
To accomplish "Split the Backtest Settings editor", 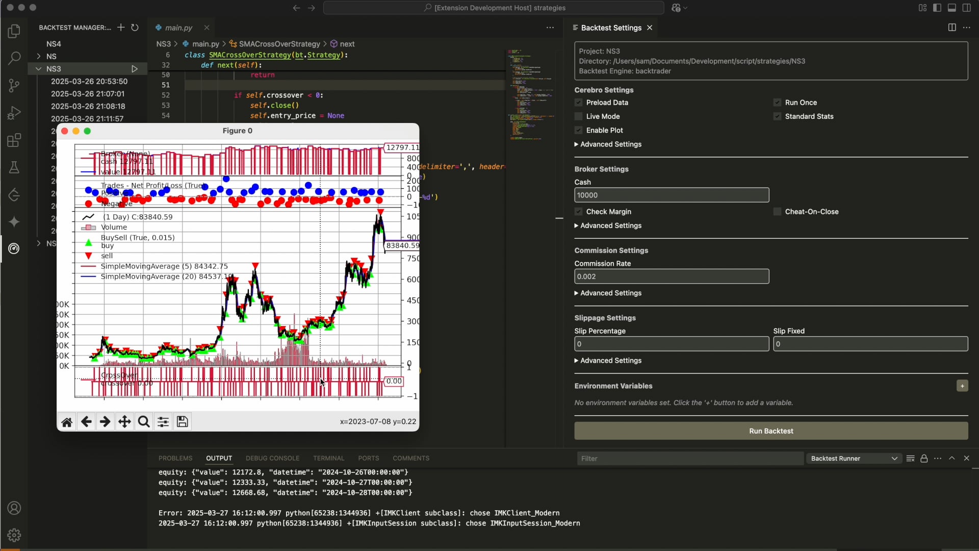I will click(951, 28).
